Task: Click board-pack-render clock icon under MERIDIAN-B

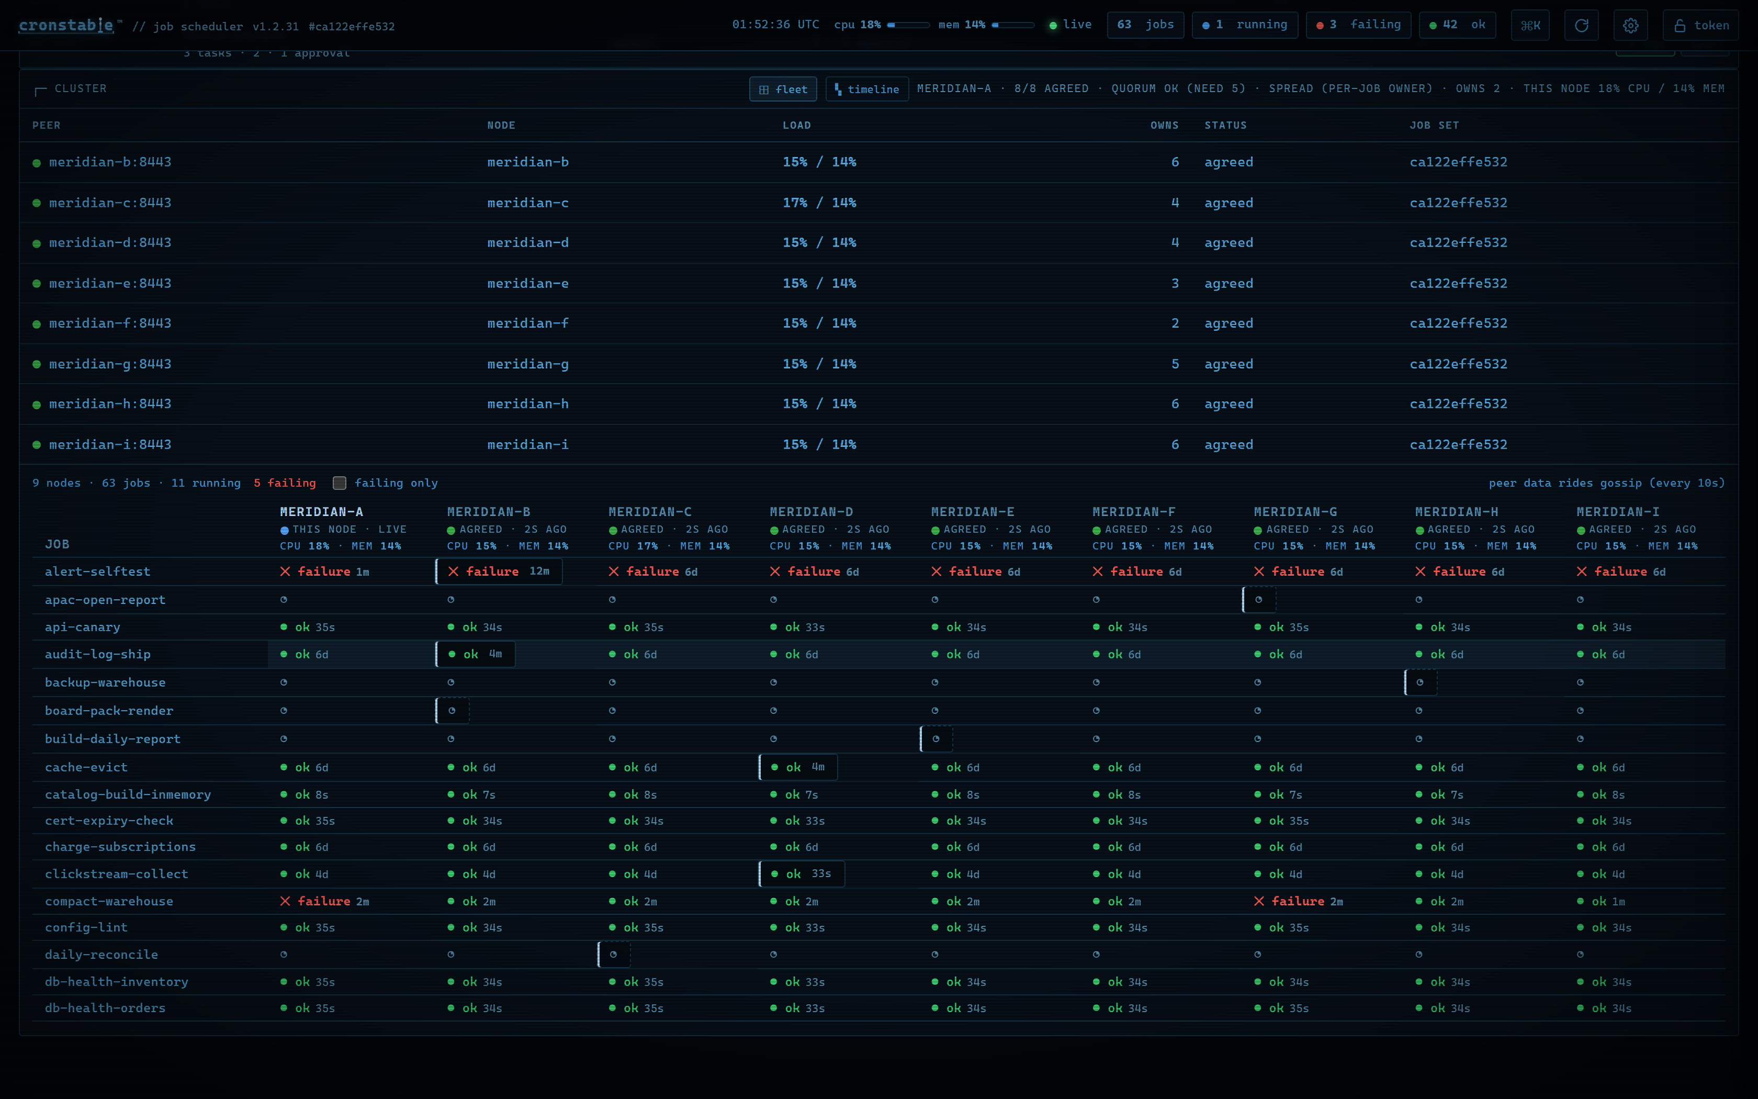Action: [452, 711]
